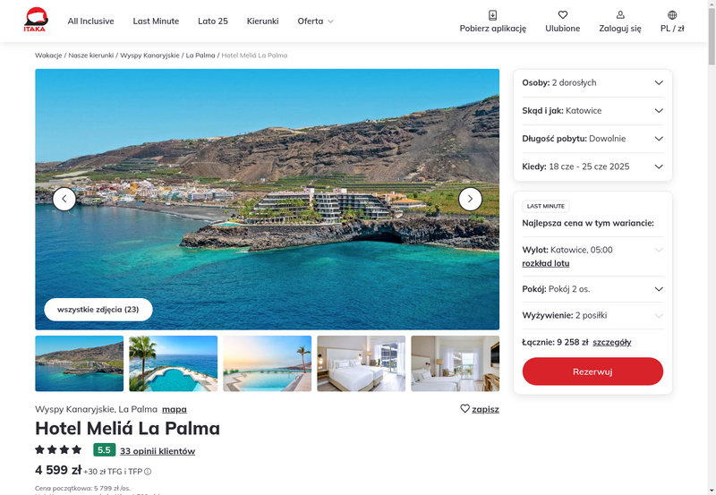Screen dimensions: 716x495
Task: Click the ITAKA logo
Action: 36,20
